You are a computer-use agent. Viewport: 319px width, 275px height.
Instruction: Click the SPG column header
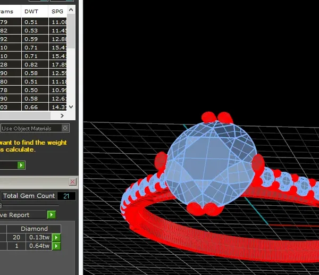57,11
